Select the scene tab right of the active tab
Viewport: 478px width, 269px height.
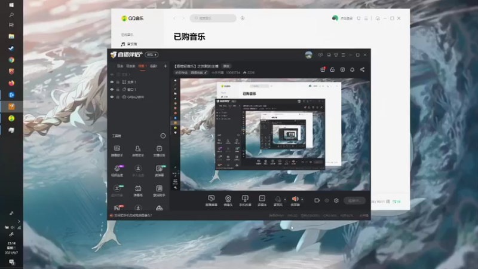click(x=154, y=66)
